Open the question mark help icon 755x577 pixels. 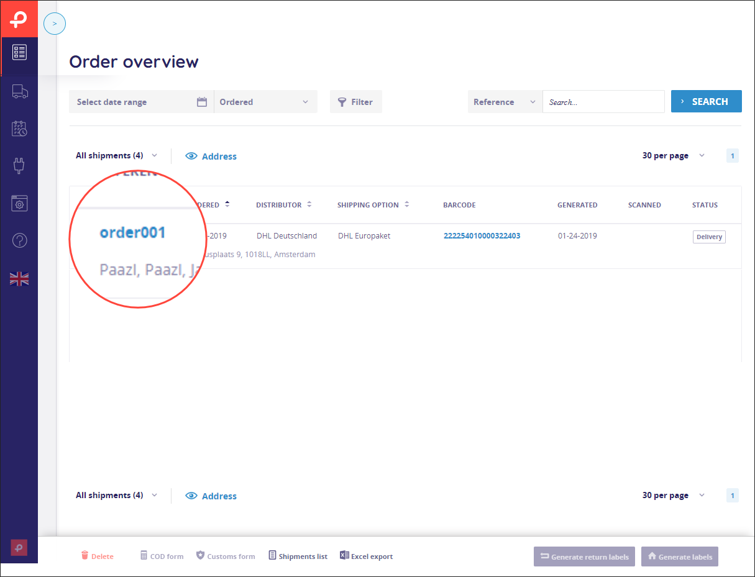coord(19,240)
